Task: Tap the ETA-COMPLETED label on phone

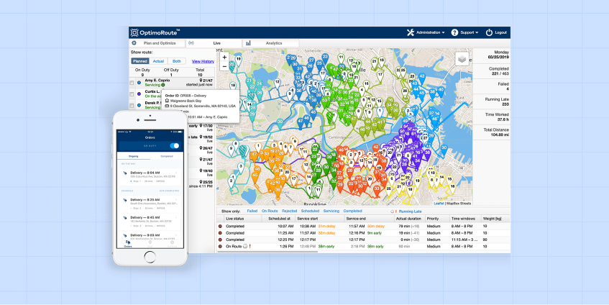Action: click(170, 191)
